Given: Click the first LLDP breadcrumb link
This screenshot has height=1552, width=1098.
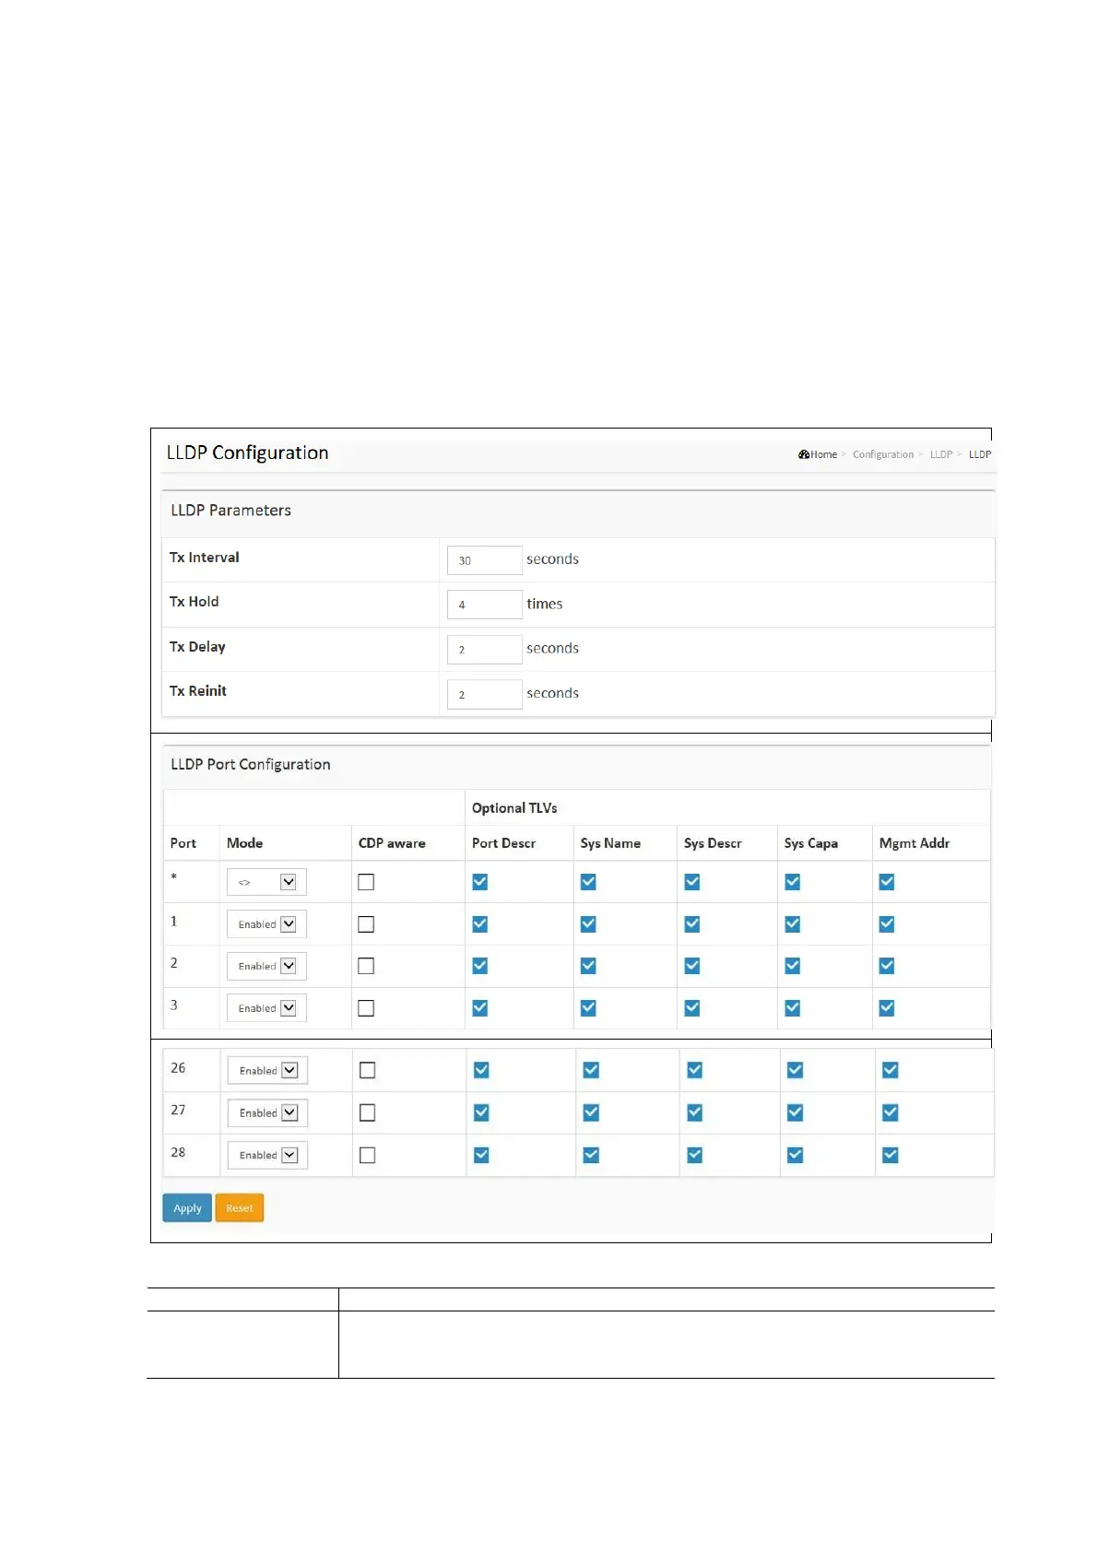Looking at the screenshot, I should [x=940, y=454].
